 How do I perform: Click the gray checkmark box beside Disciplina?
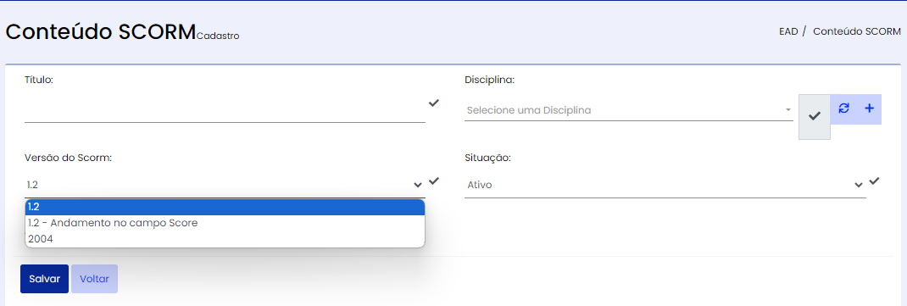[x=815, y=116]
